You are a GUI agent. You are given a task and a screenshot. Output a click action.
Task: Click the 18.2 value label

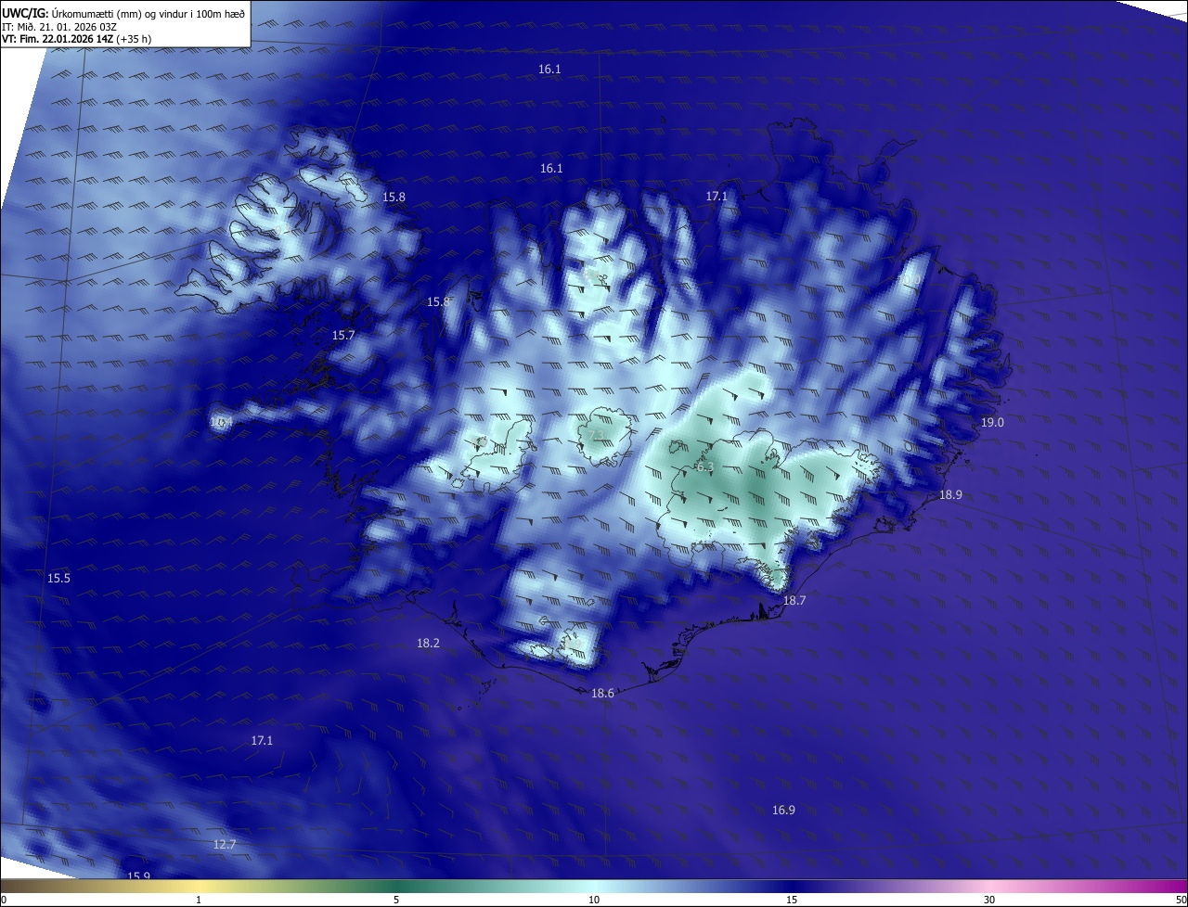pos(428,643)
